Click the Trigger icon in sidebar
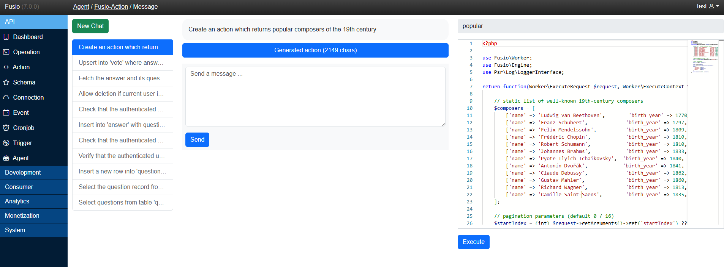Screen dimensions: 724x267 (6, 143)
